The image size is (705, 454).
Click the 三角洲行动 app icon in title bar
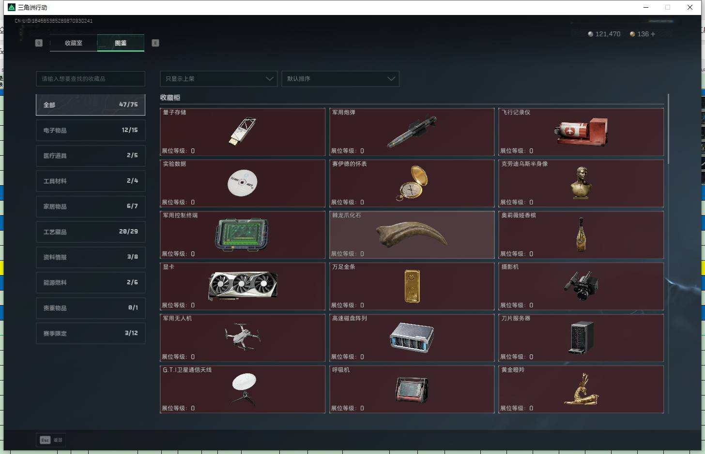click(12, 7)
